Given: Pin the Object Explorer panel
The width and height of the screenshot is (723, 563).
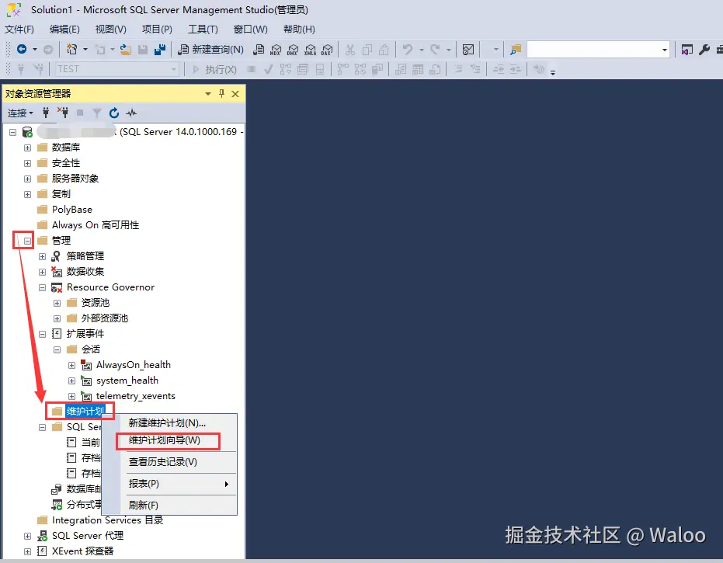Looking at the screenshot, I should click(221, 94).
